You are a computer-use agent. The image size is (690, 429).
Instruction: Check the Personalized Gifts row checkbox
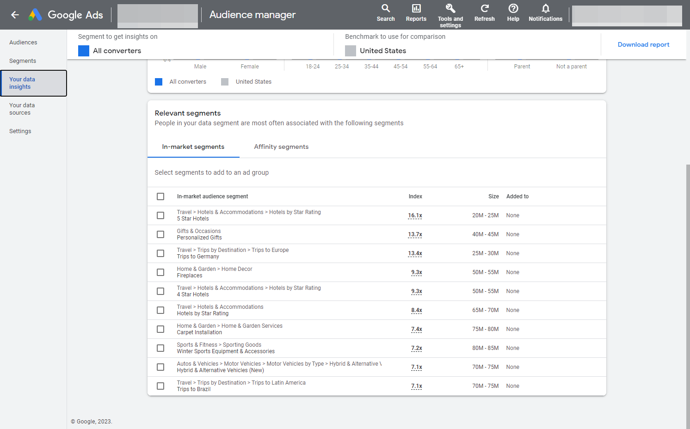160,234
